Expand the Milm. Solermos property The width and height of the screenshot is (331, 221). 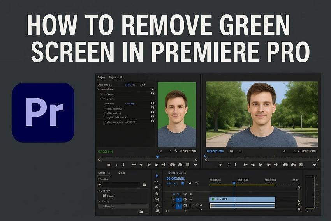[x=105, y=108]
